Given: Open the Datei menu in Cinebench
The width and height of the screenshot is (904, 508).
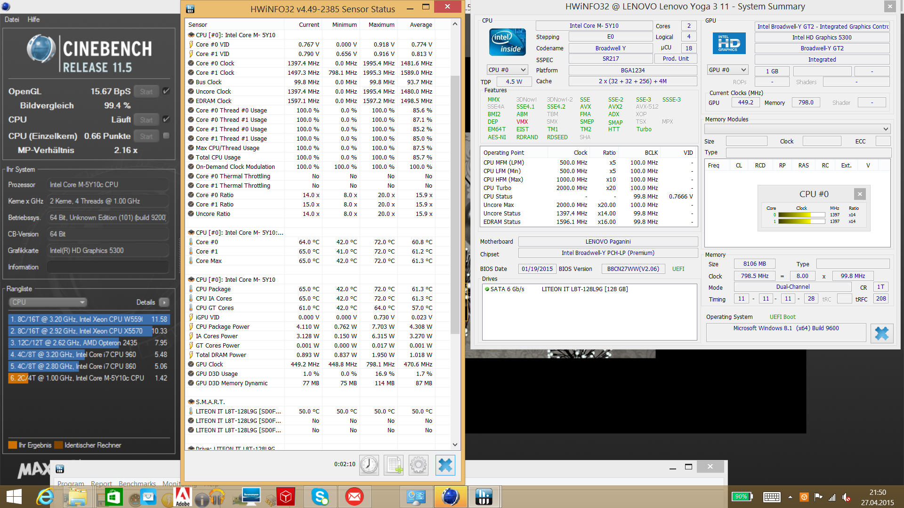Looking at the screenshot, I should click(12, 19).
